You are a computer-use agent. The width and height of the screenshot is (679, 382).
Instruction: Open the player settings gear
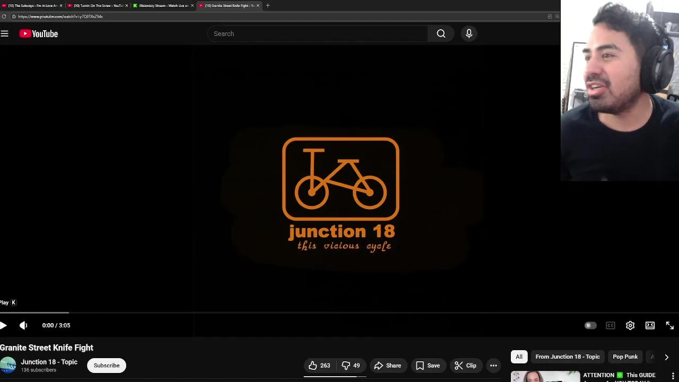click(x=630, y=325)
